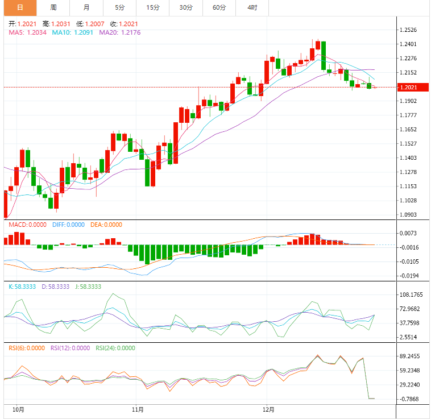
Task: Click the 11月 date axis label
Action: coord(138,410)
